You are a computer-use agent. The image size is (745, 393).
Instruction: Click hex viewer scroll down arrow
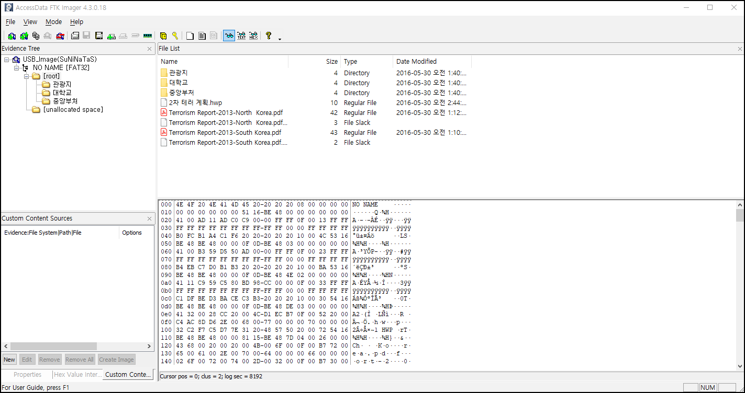pos(739,366)
